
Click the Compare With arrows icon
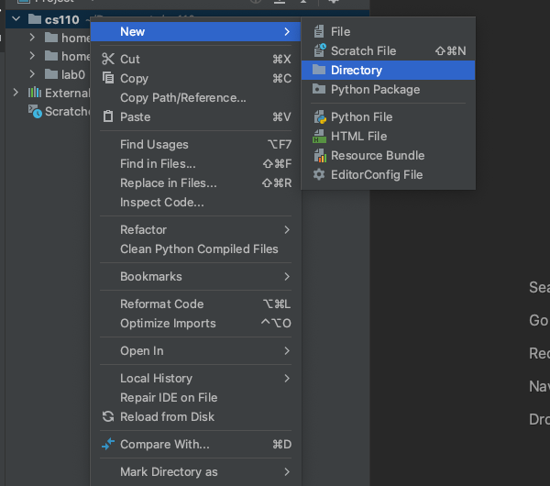pos(108,444)
